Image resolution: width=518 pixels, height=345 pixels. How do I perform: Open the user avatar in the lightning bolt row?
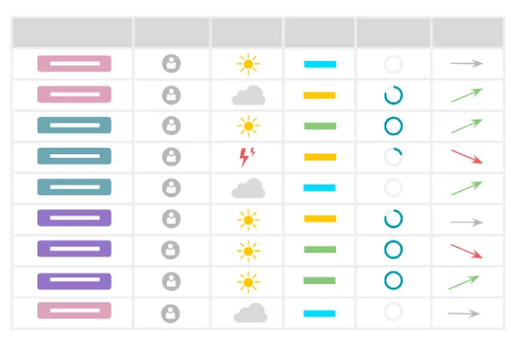coord(171,157)
